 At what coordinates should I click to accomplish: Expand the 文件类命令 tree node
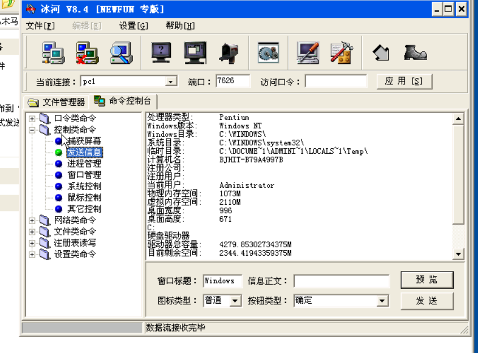pos(32,232)
